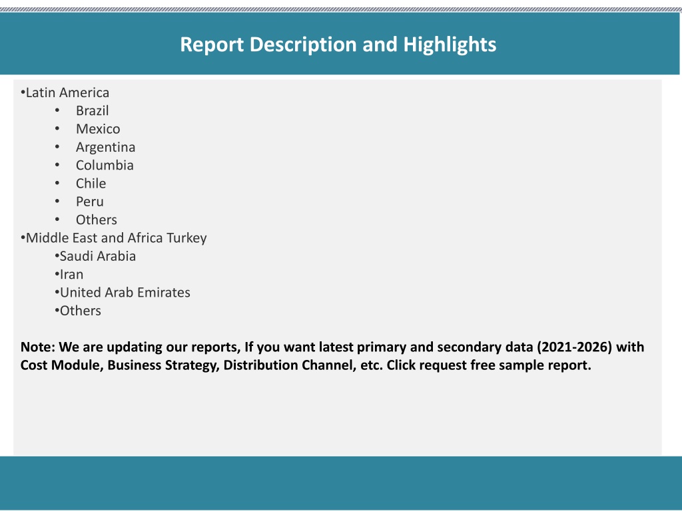Click the 'Columbia' list entry
682x511 pixels.
point(105,166)
